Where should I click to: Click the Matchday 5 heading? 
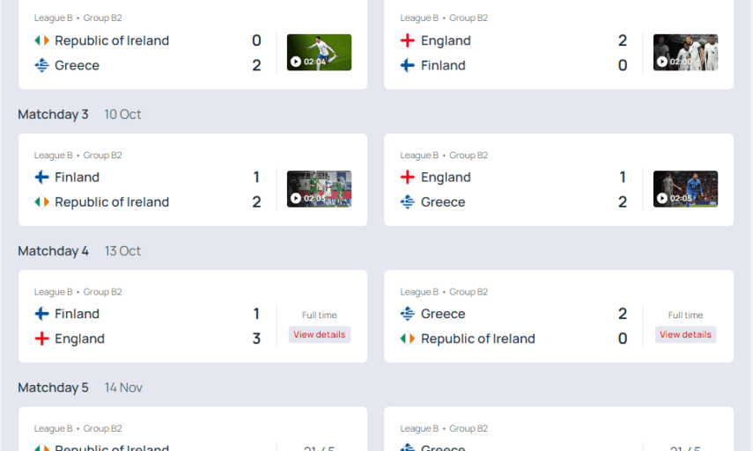(53, 388)
